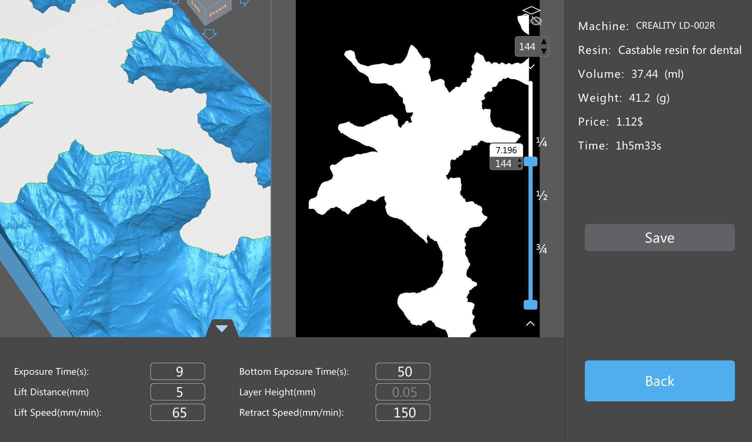Click the grayed-out Layer Height field
Viewport: 752px width, 442px height.
[403, 392]
